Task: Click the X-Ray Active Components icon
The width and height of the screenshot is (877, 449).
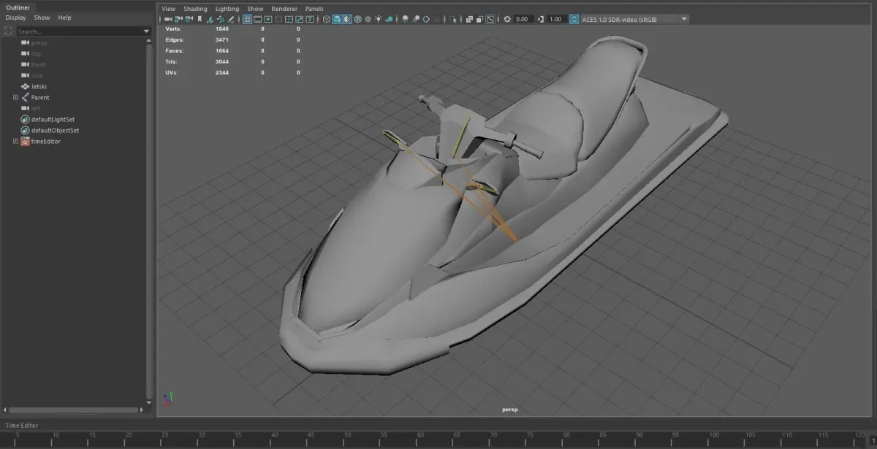Action: coord(479,19)
